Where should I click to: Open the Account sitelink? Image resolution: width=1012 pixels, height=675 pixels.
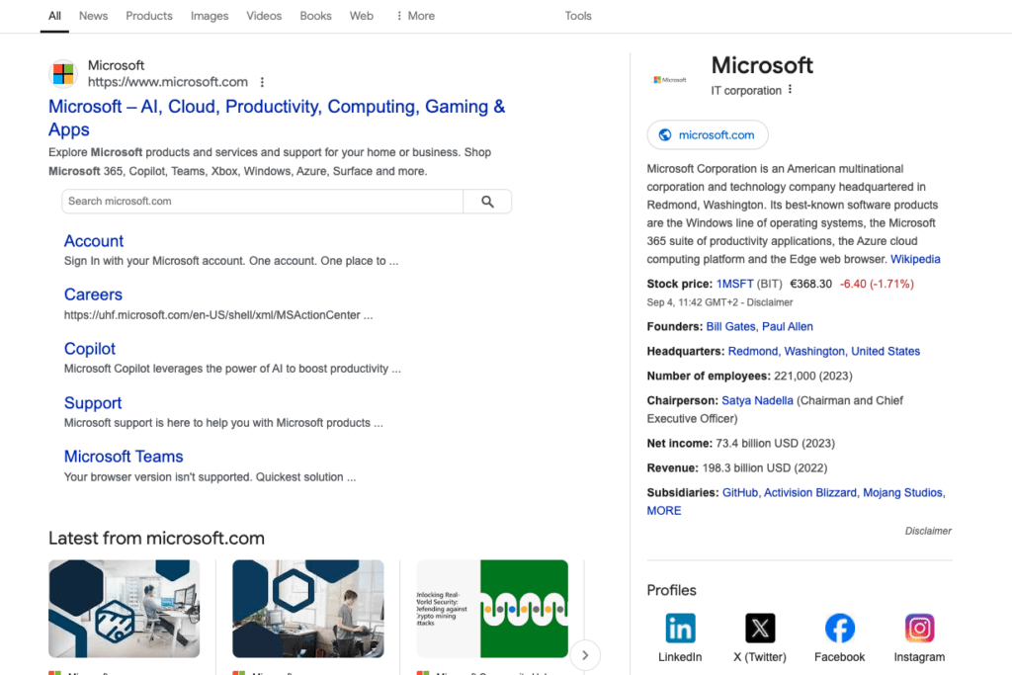(94, 241)
